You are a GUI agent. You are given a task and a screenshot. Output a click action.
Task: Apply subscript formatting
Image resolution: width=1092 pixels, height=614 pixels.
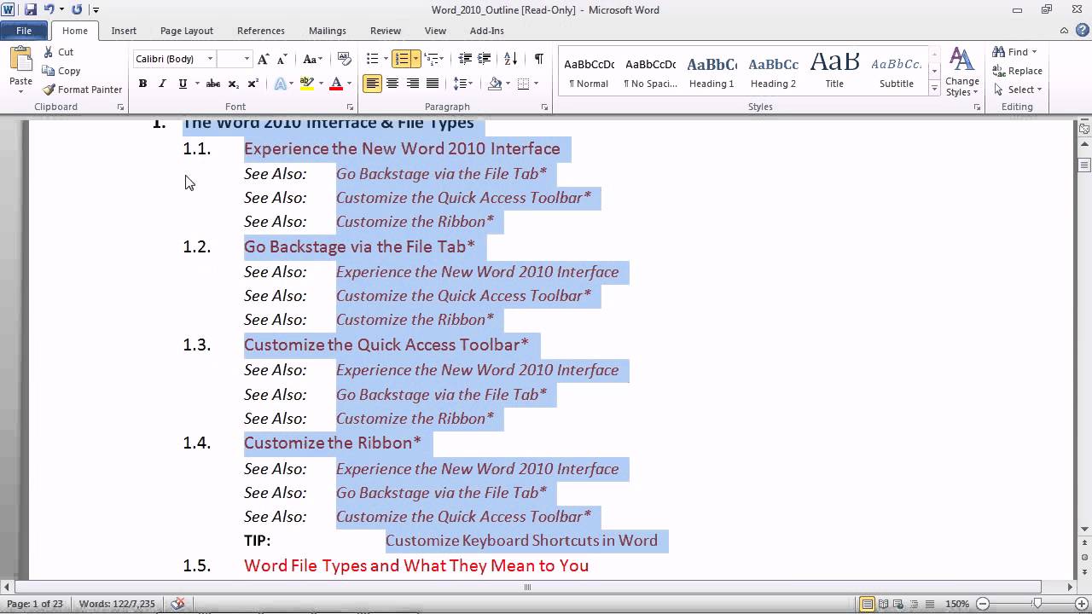[233, 84]
